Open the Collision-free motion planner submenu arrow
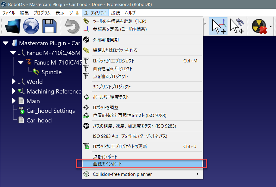Screen dimensions: 276x187 [198, 174]
